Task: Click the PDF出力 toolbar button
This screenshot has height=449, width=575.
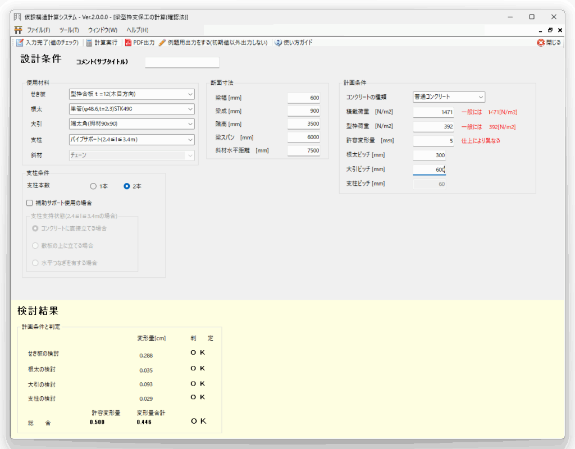Action: pyautogui.click(x=140, y=43)
